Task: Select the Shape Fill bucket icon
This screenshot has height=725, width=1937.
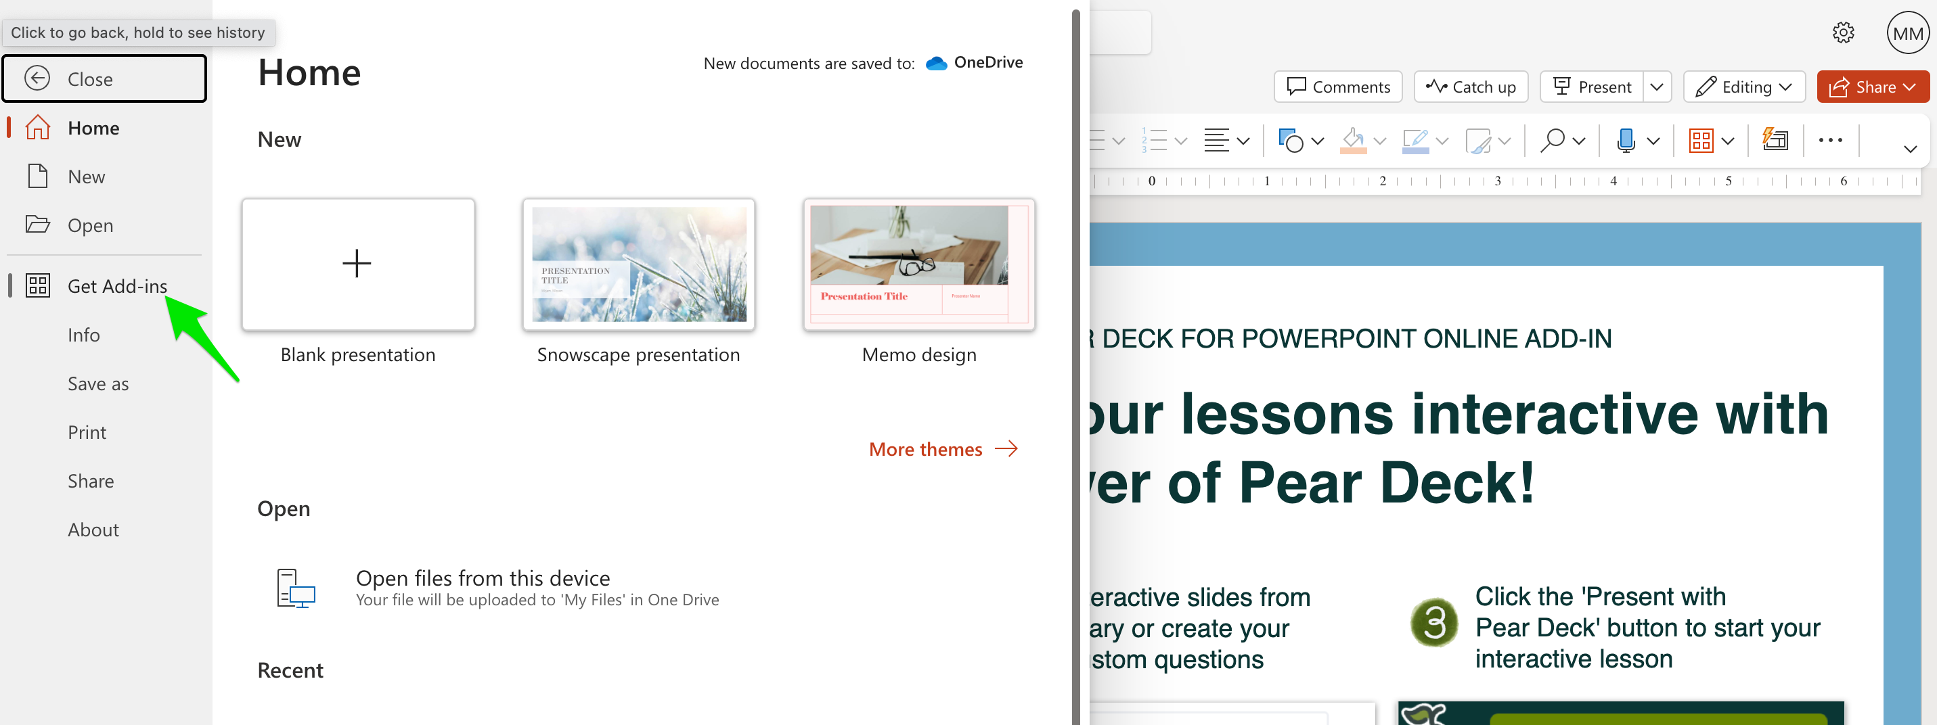Action: pyautogui.click(x=1354, y=137)
